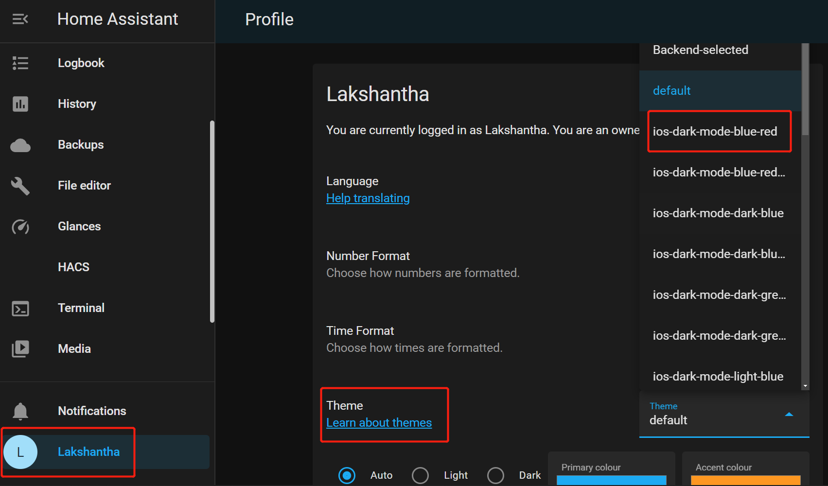Select the Light mode radio button
828x486 pixels.
(x=420, y=475)
